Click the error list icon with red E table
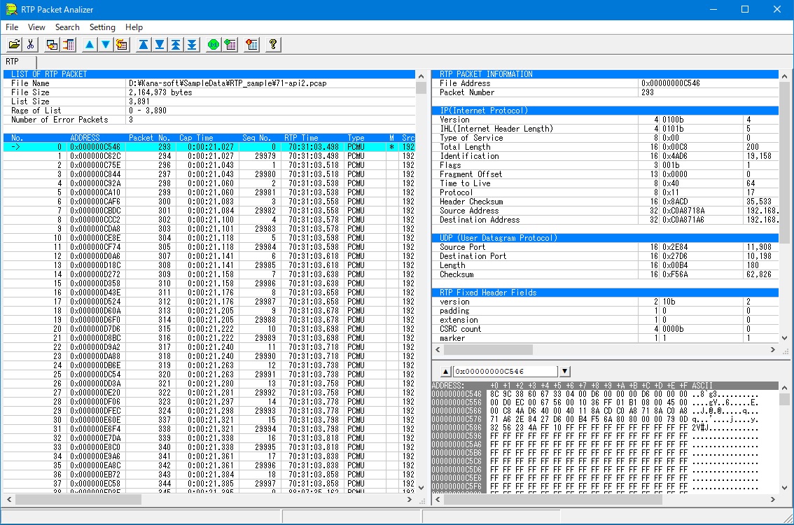 (251, 45)
